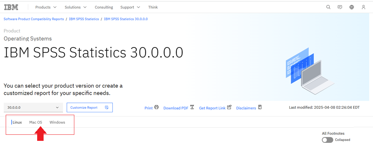Click the Last modified timestamp text
Viewport: 373px width, 143px height.
(x=324, y=107)
